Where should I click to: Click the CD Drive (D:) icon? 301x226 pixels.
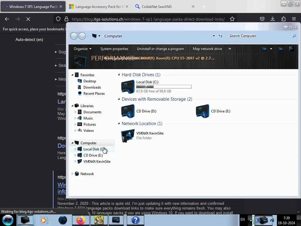(128, 111)
